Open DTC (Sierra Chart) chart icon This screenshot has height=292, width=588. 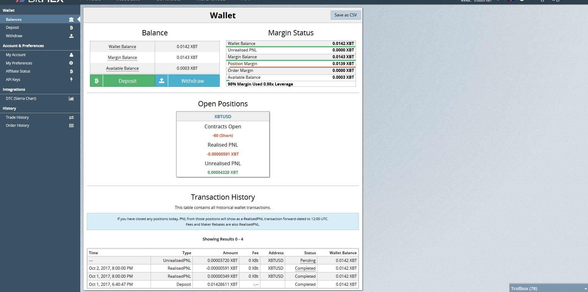click(71, 98)
